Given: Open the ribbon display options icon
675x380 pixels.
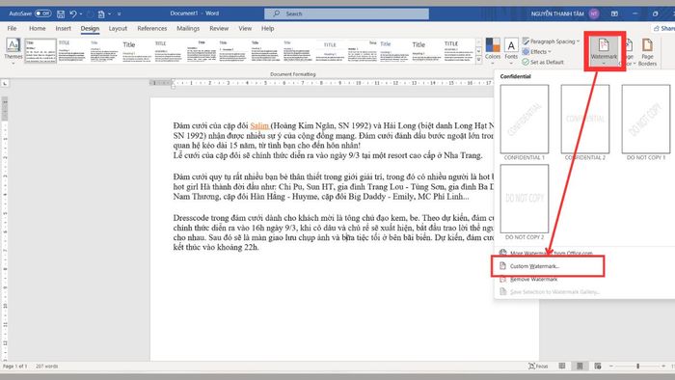Looking at the screenshot, I should (614, 14).
